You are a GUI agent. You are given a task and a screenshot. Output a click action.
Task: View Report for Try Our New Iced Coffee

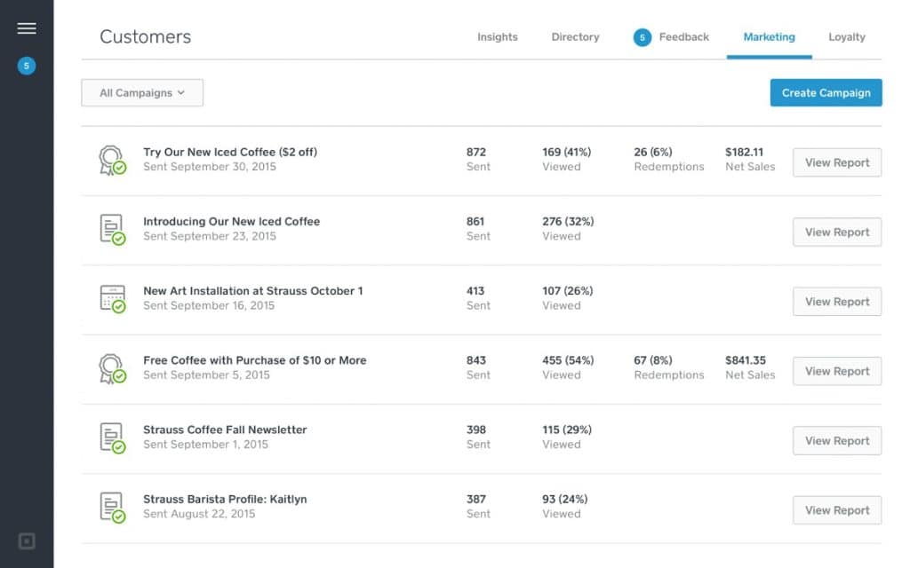tap(836, 162)
